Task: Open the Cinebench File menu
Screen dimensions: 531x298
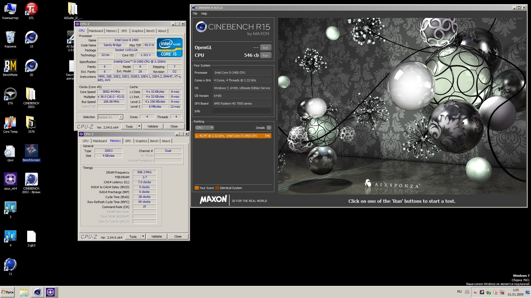Action: [x=195, y=14]
